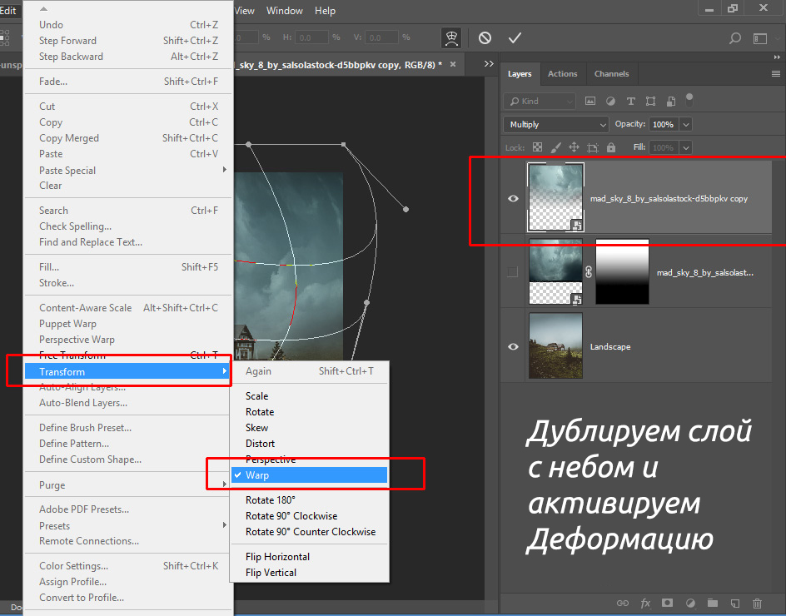Hide the mad_sky copy layer
The width and height of the screenshot is (786, 616).
pos(513,198)
